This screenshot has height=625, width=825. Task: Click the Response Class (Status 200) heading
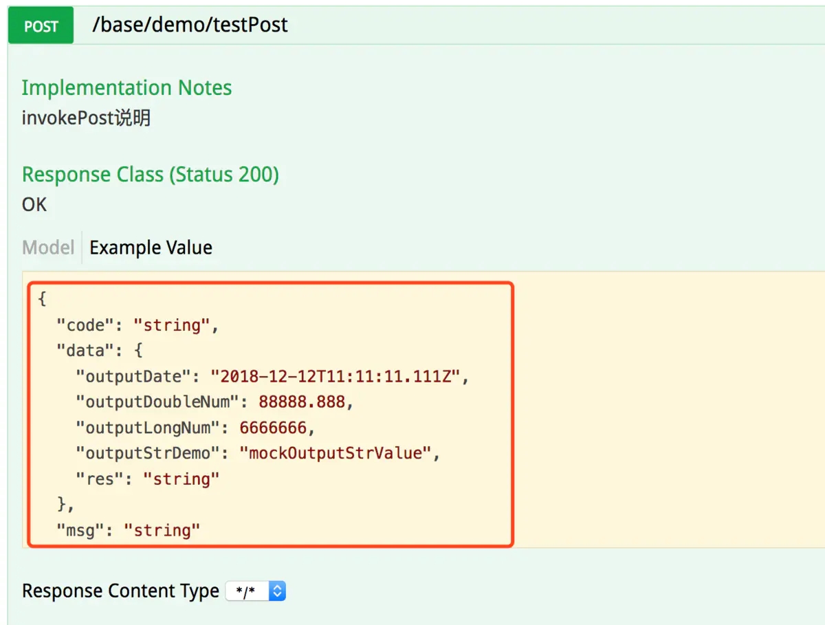tap(150, 175)
